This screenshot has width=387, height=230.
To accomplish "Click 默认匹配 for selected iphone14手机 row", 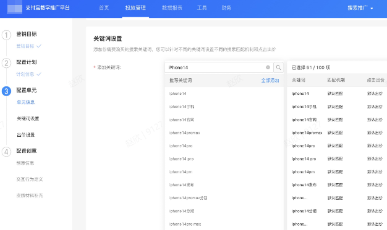I will click(x=335, y=107).
